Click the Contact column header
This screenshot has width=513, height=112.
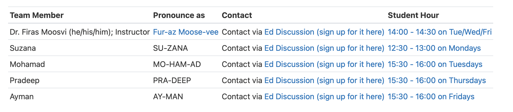237,15
